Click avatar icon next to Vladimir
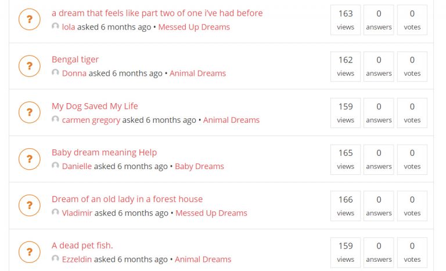 coord(55,213)
